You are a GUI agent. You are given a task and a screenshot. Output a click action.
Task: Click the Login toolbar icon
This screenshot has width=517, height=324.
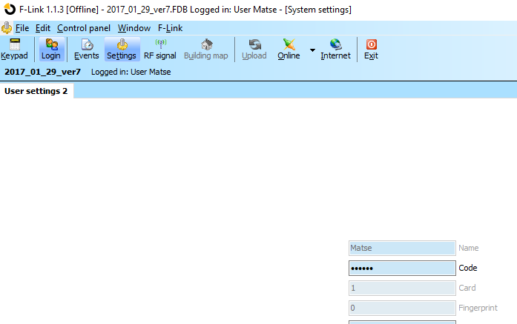51,49
